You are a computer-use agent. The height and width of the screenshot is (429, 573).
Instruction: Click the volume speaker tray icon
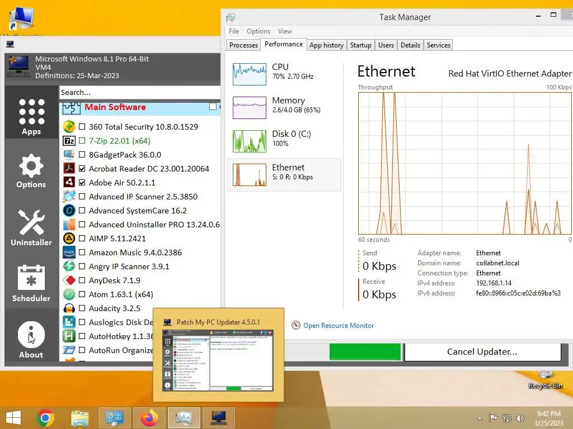coord(520,418)
